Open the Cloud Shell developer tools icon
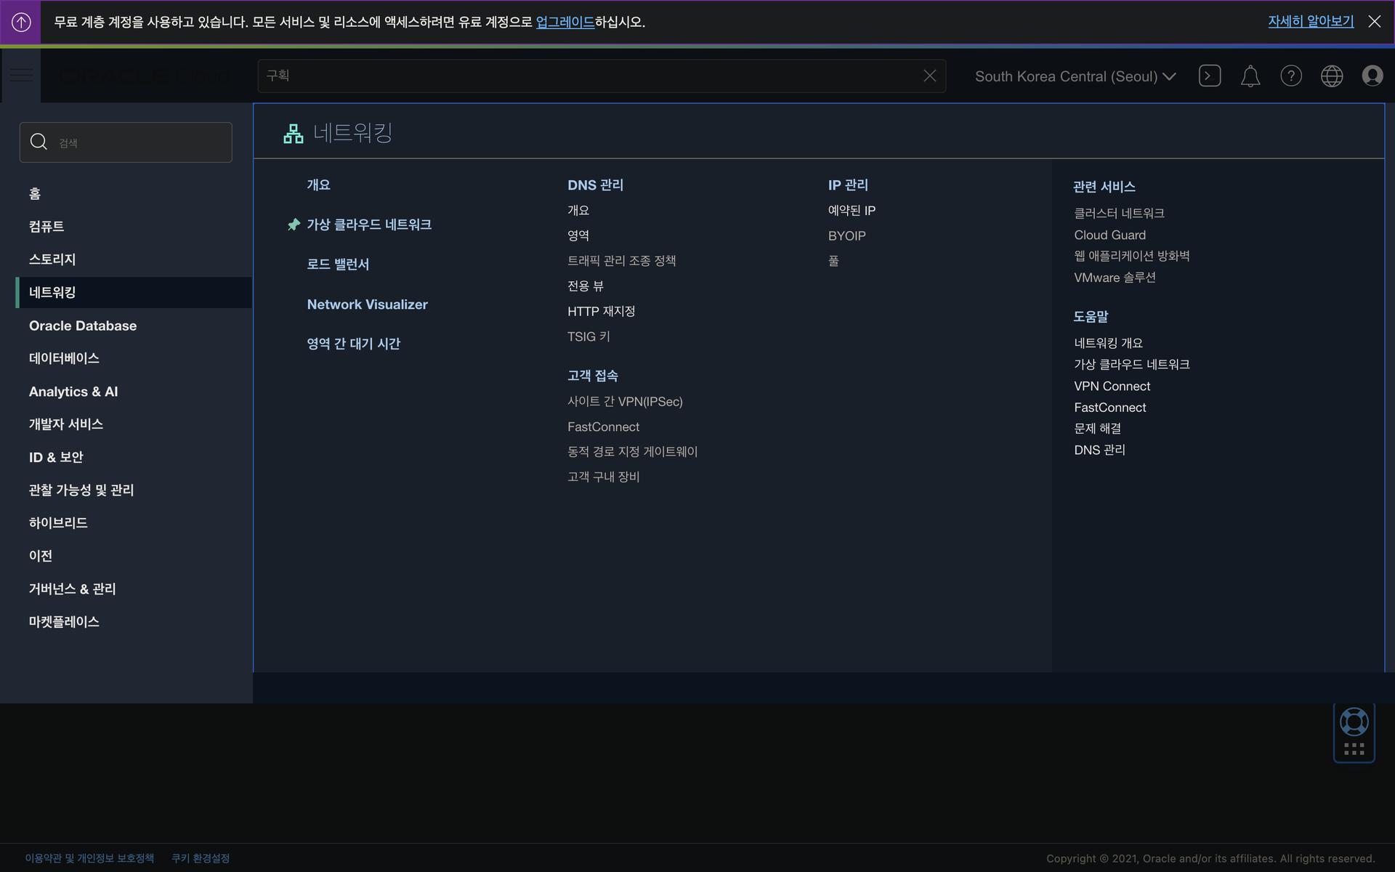1395x872 pixels. (x=1209, y=76)
